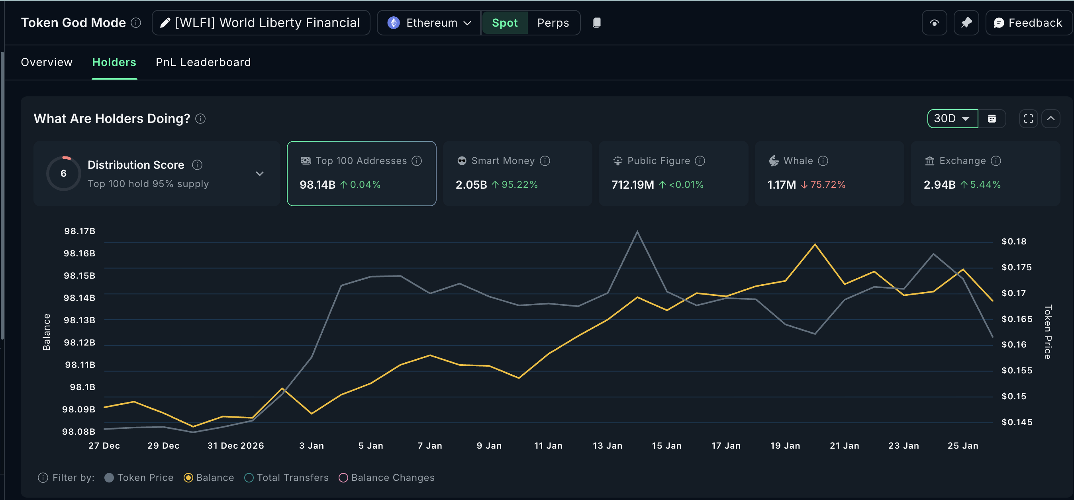Expand chart to fullscreen
Screen dimensions: 1074x500
(x=1028, y=119)
